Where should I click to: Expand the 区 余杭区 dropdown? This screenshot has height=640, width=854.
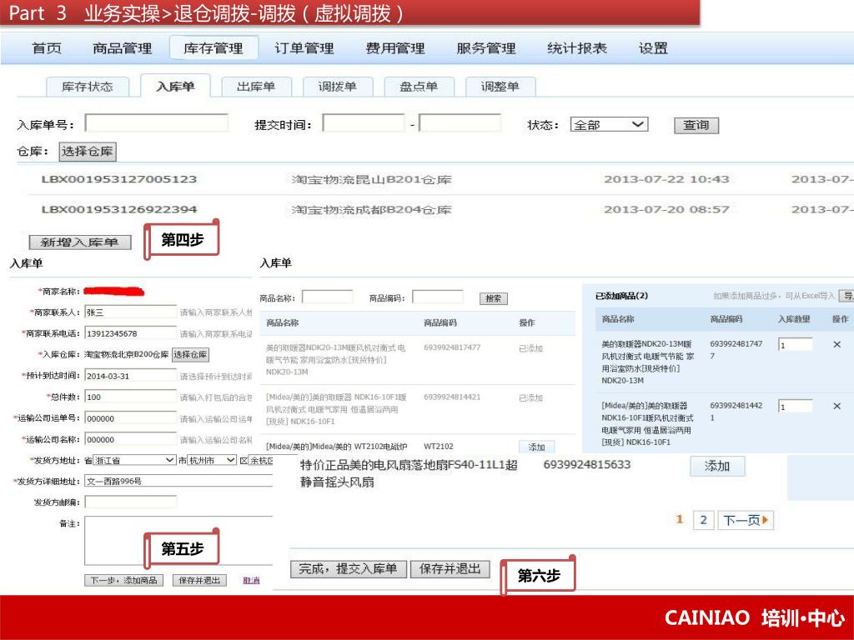tap(261, 460)
